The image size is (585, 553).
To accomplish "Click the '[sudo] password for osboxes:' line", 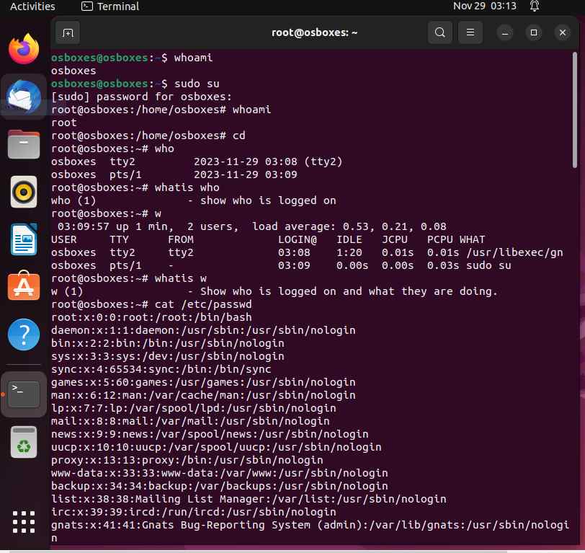I will click(x=141, y=97).
